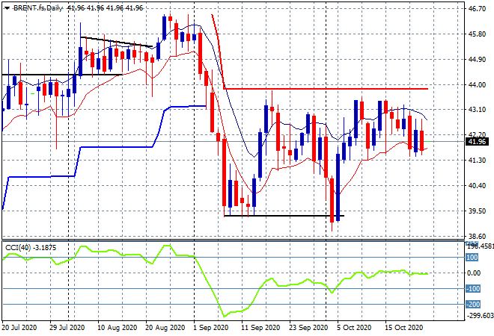
Task: Click the 5 Oct 2020 date label
Action: [x=354, y=328]
